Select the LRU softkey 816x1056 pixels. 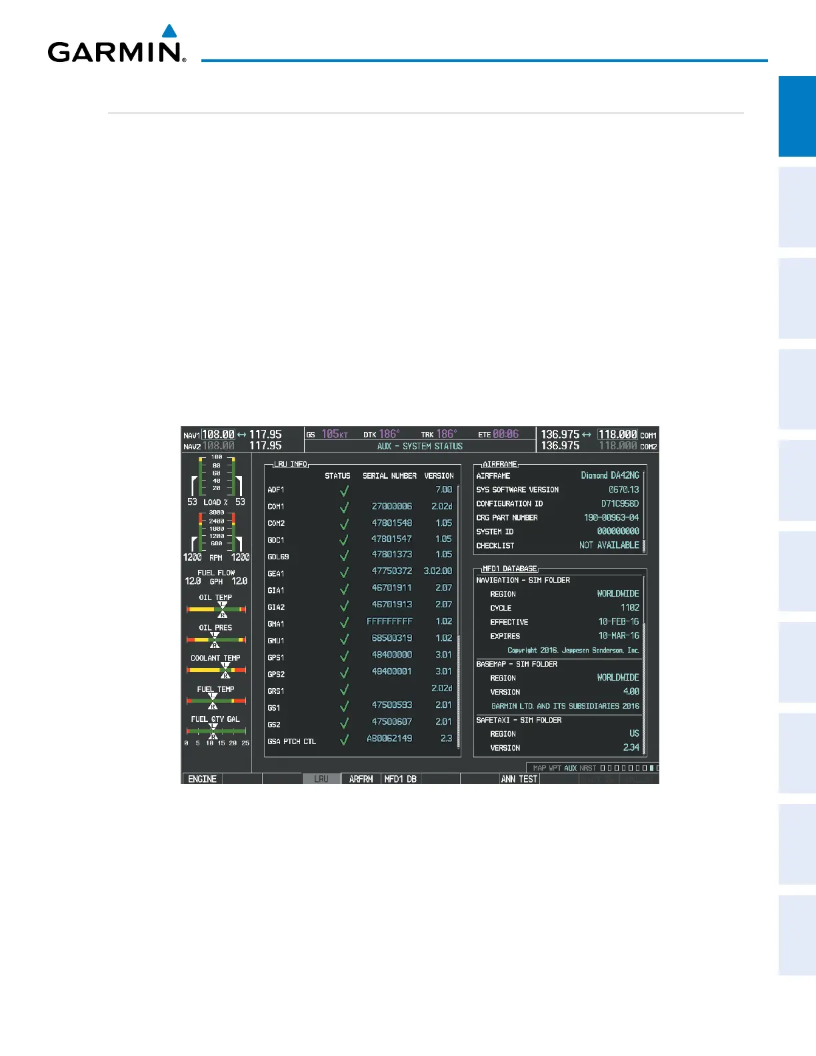(321, 779)
